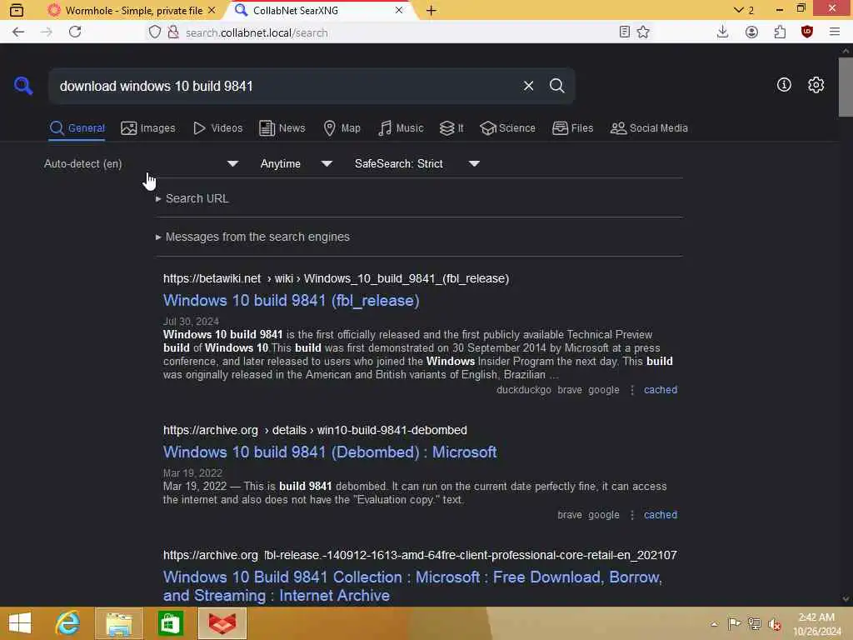Image resolution: width=853 pixels, height=640 pixels.
Task: Open the About info icon
Action: pos(784,85)
